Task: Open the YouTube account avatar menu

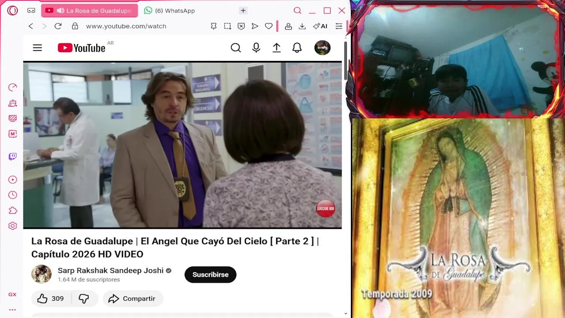Action: [x=322, y=48]
